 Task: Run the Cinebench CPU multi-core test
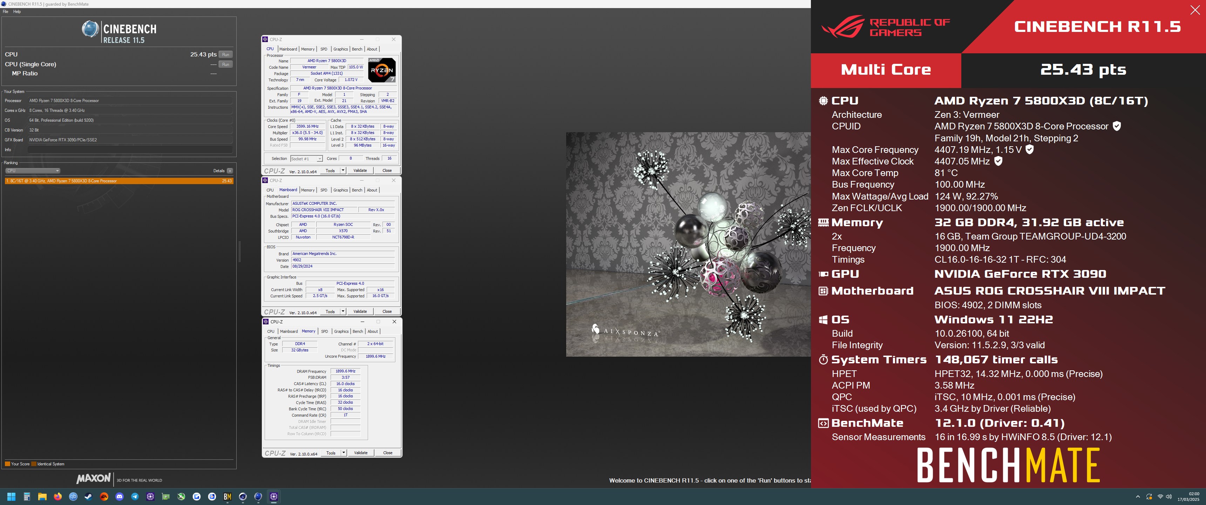coord(226,55)
